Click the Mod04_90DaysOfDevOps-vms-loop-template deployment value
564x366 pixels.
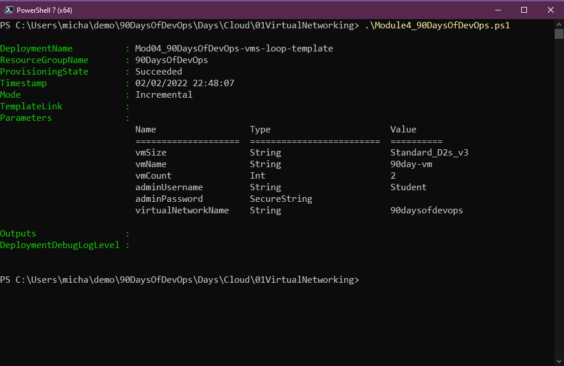234,49
